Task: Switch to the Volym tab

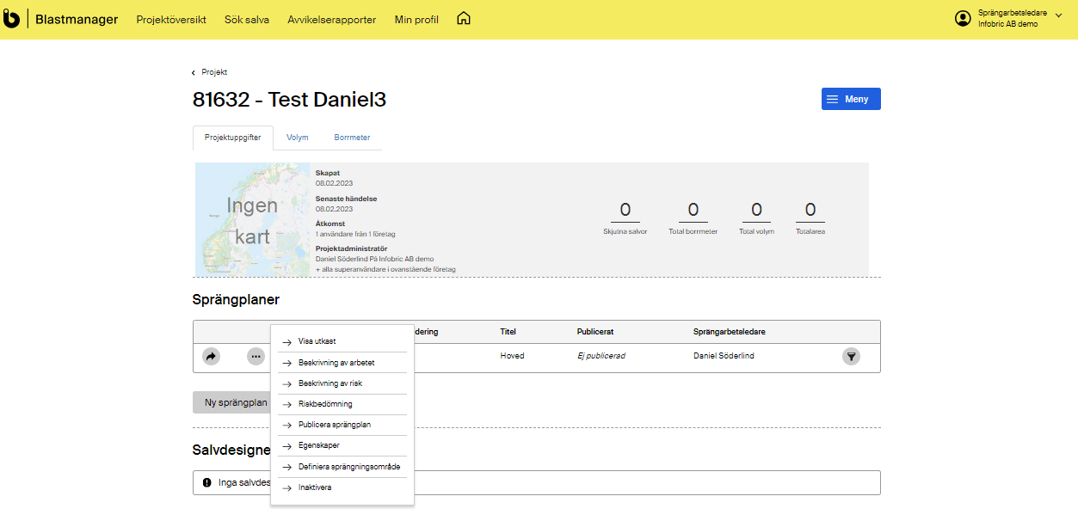Action: tap(298, 138)
